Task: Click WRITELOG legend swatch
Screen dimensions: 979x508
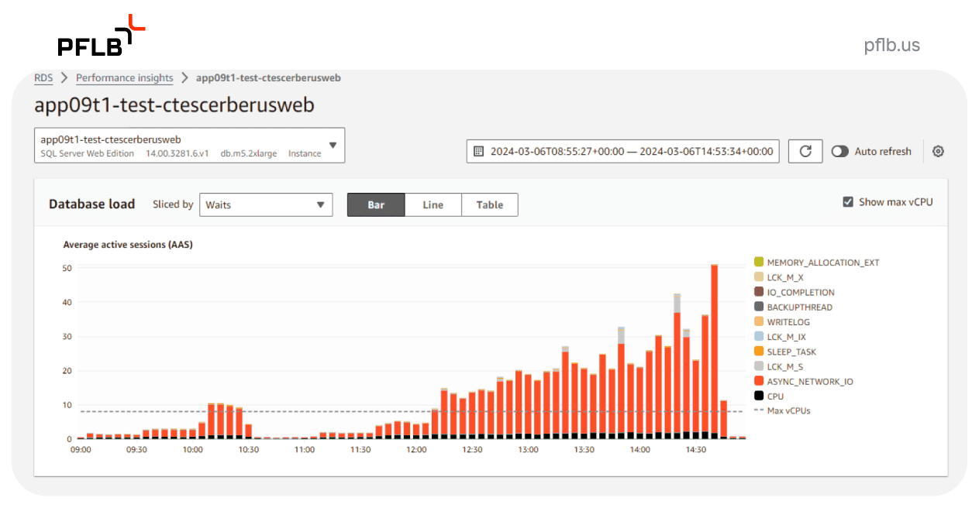Action: tap(759, 321)
